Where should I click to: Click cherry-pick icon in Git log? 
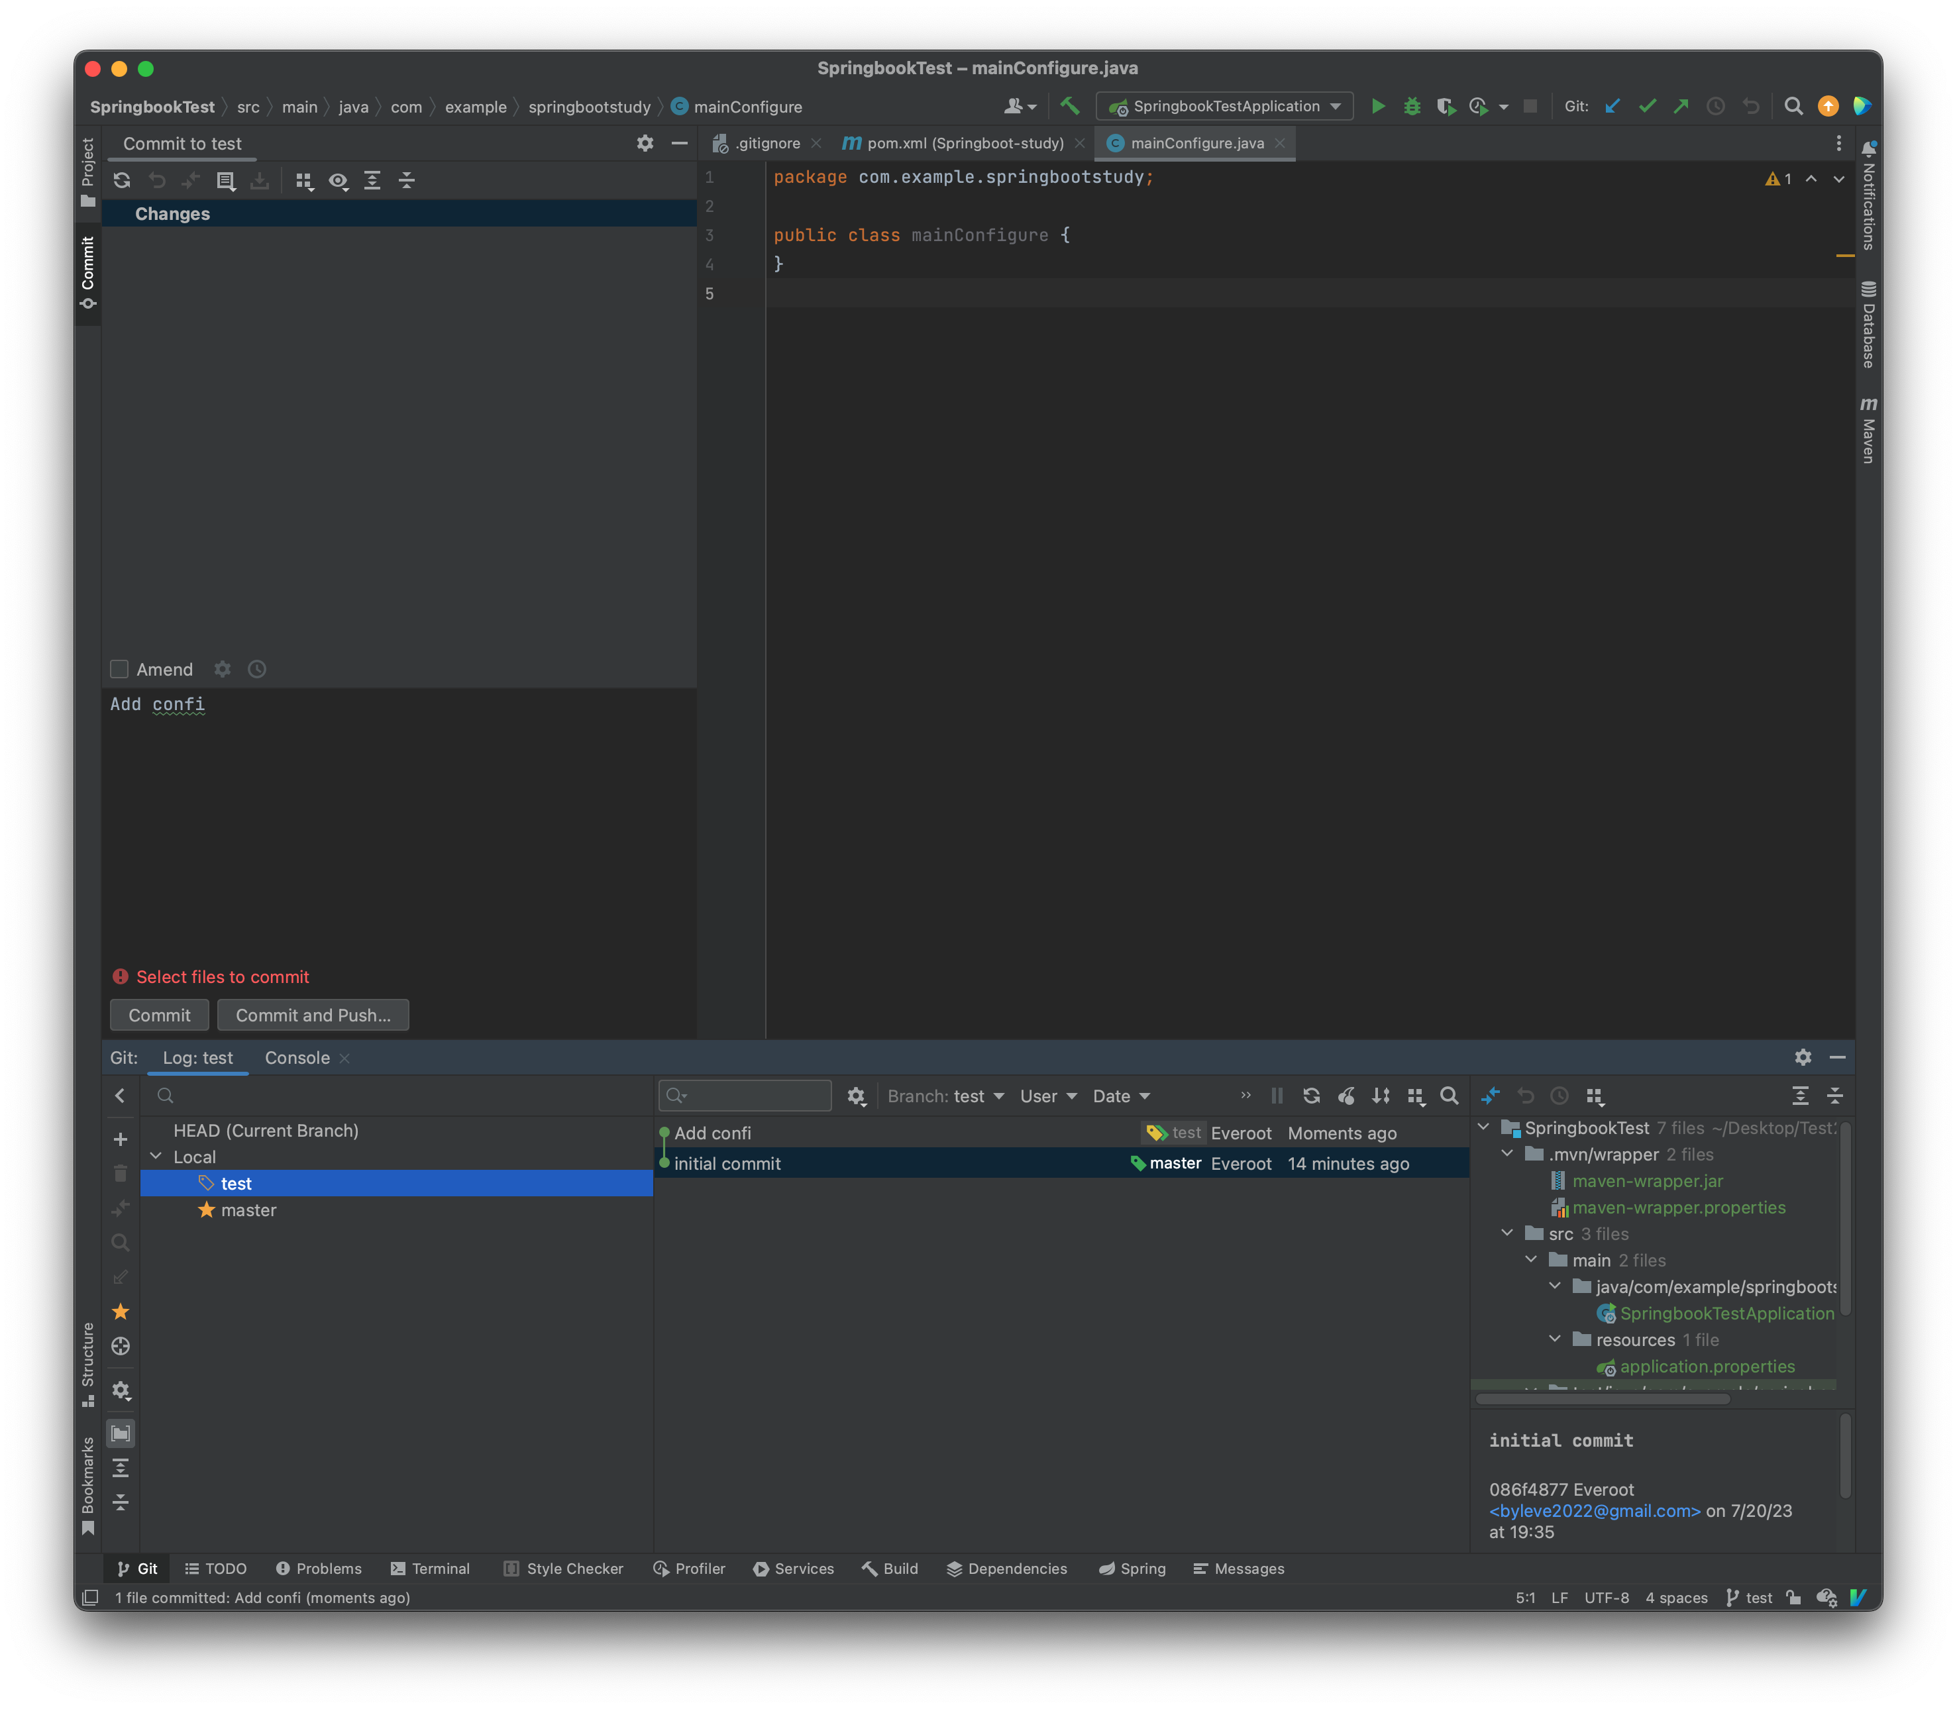pyautogui.click(x=1346, y=1096)
